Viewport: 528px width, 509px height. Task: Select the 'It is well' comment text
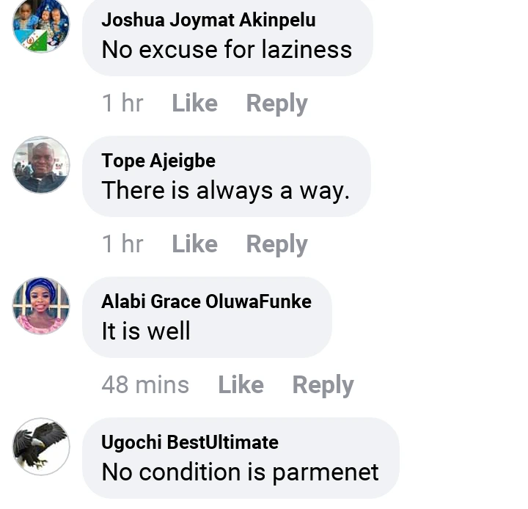146,331
